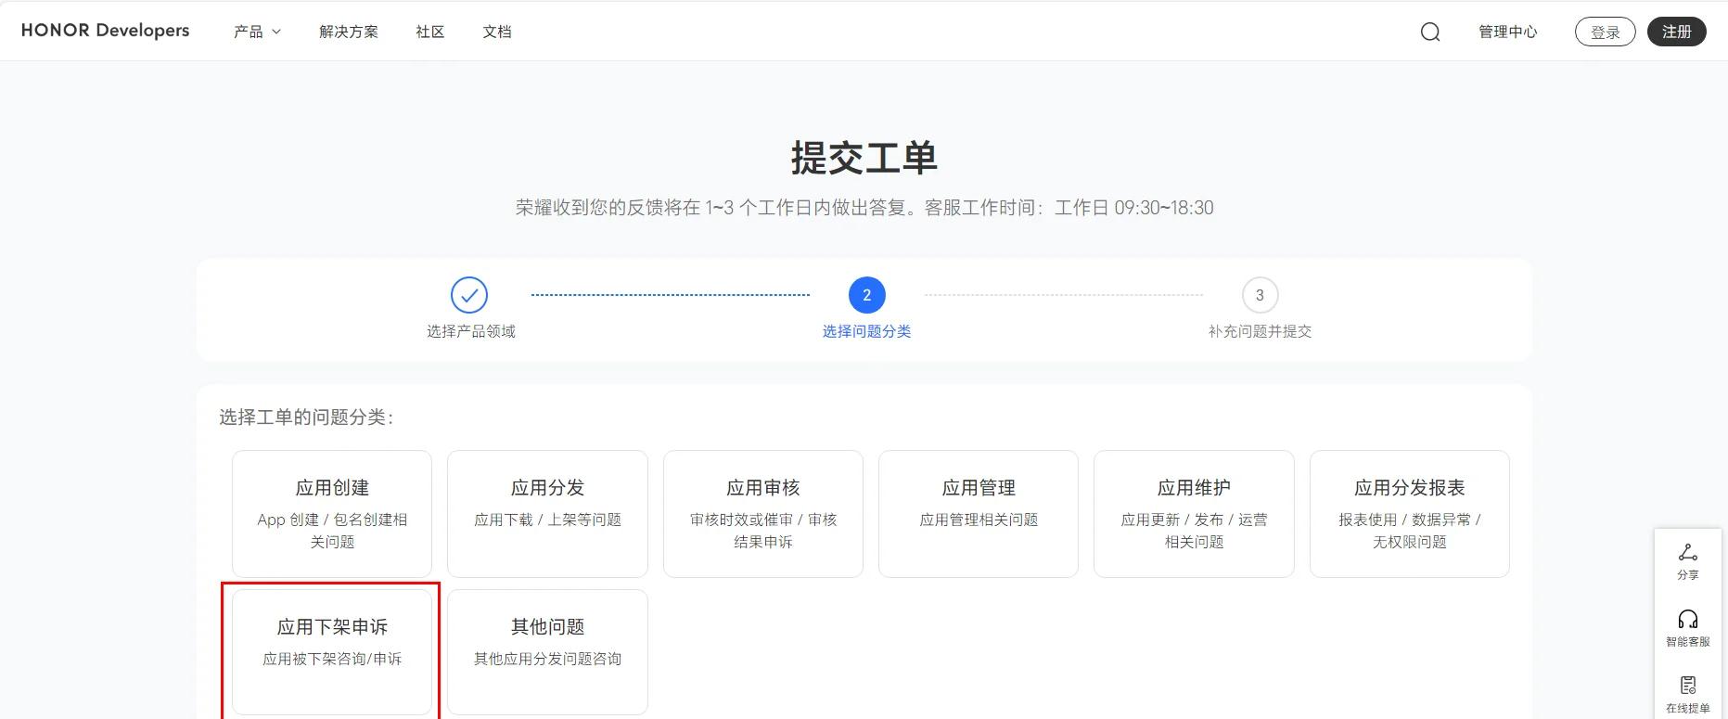The width and height of the screenshot is (1728, 719).
Task: Select the 应用创建 category card
Action: (332, 513)
